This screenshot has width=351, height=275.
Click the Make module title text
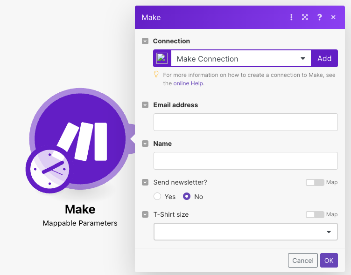coord(80,209)
